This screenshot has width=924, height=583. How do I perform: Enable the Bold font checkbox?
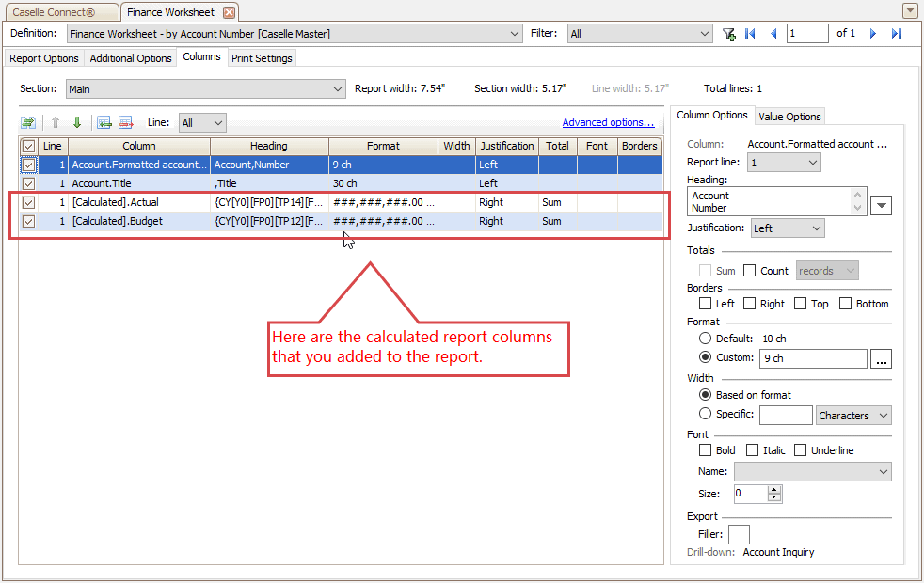(706, 450)
